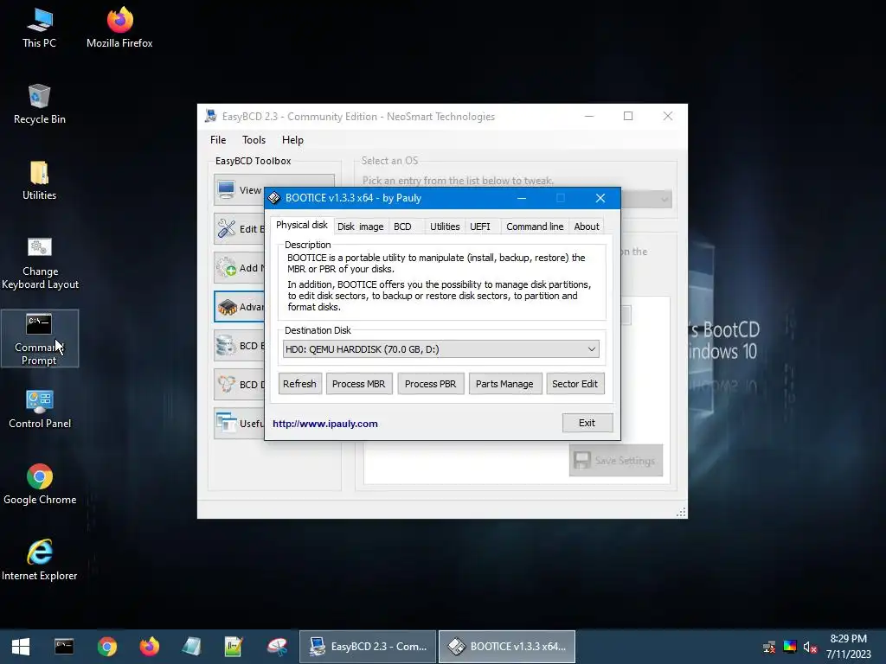Screen dimensions: 886x664
Task: Click the EasyBCD window resize grip
Action: 681,512
